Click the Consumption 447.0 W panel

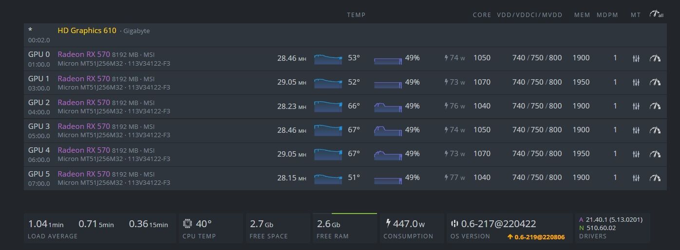[x=412, y=228]
